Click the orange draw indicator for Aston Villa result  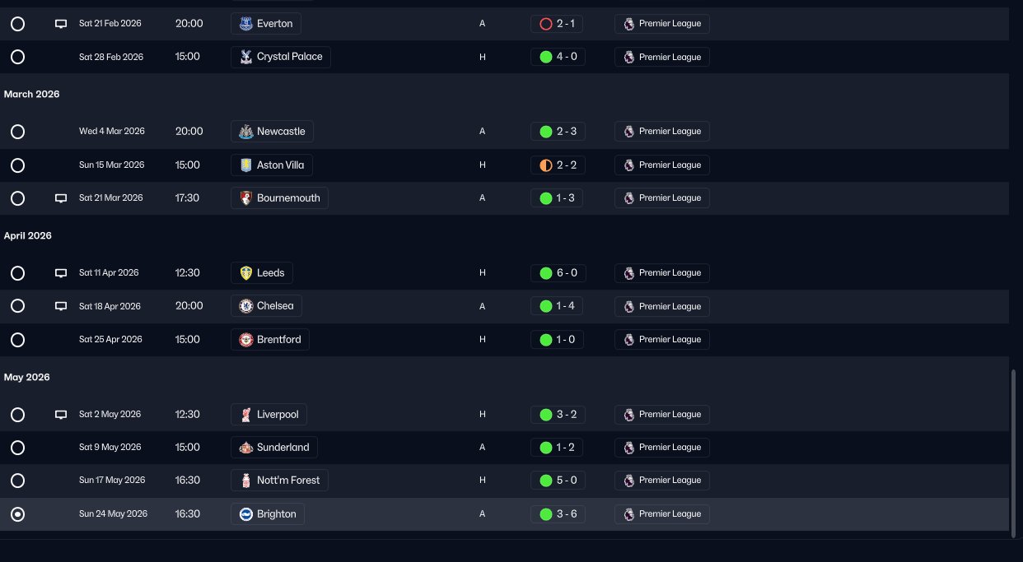click(x=545, y=165)
